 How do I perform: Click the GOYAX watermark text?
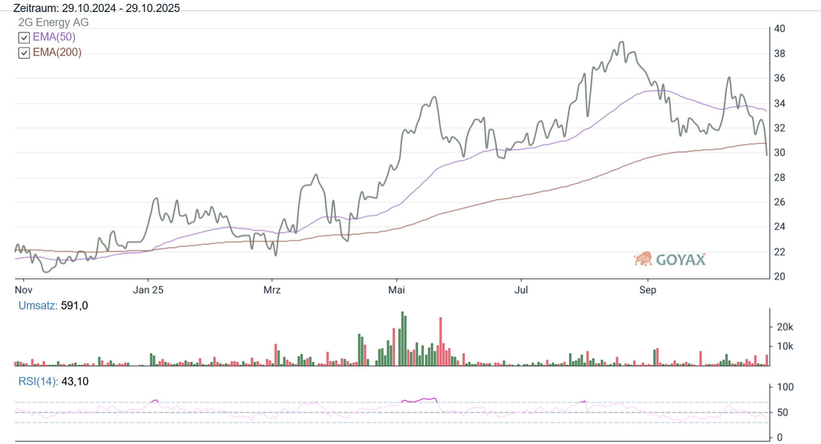tap(680, 260)
